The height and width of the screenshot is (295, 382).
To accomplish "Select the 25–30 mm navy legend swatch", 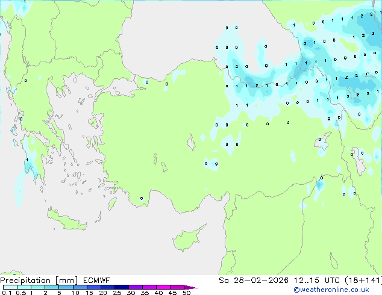I will pyautogui.click(x=121, y=287).
